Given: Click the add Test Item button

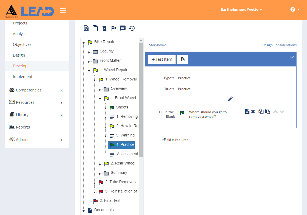Looking at the screenshot, I should (162, 59).
